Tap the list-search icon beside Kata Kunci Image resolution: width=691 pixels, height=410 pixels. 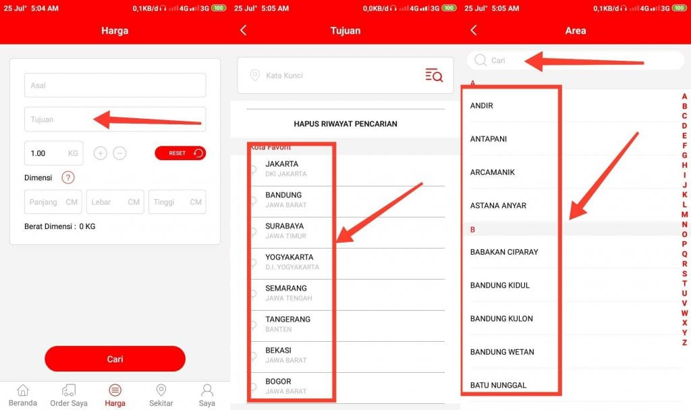click(434, 76)
